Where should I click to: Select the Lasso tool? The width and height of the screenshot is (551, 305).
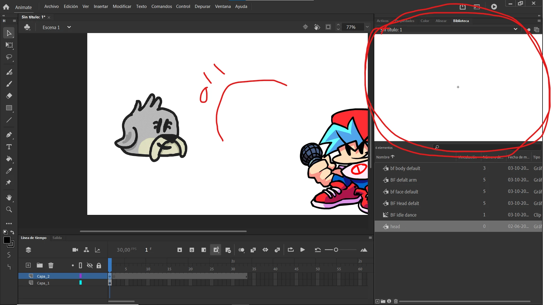[x=9, y=57]
